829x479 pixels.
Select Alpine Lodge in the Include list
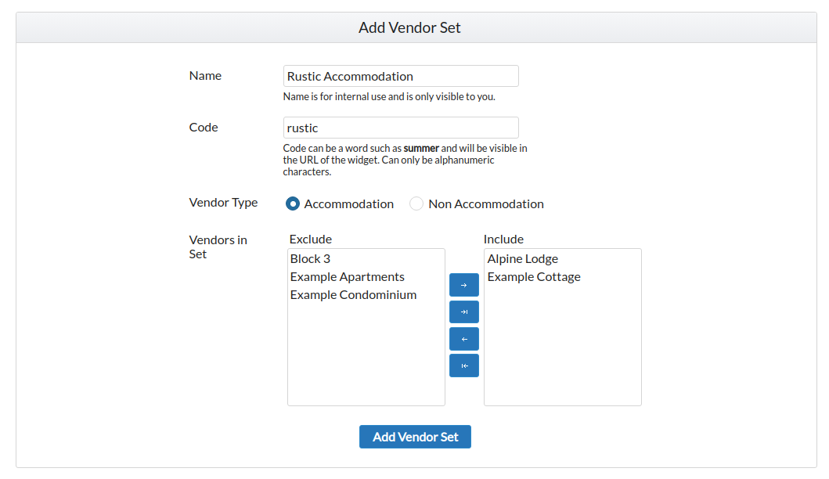click(522, 259)
